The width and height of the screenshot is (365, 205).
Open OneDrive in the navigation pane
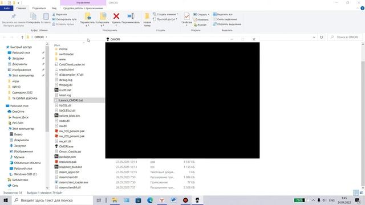[18, 112]
